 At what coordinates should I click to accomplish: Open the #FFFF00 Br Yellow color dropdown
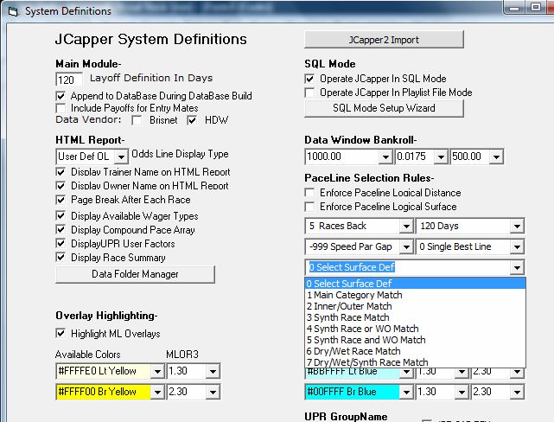pyautogui.click(x=157, y=392)
